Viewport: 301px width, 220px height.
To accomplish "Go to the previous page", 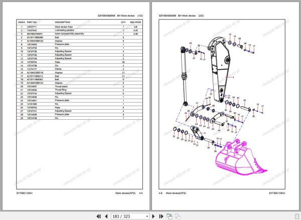I will pos(106,216).
